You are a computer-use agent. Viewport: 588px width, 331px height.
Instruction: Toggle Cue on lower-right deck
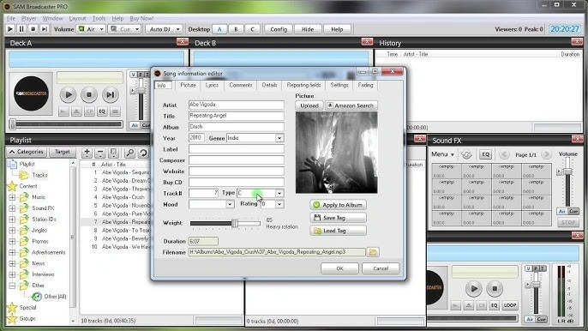[541, 319]
